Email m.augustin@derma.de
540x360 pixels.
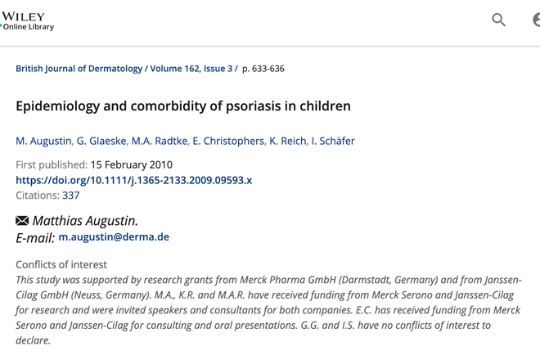[114, 237]
